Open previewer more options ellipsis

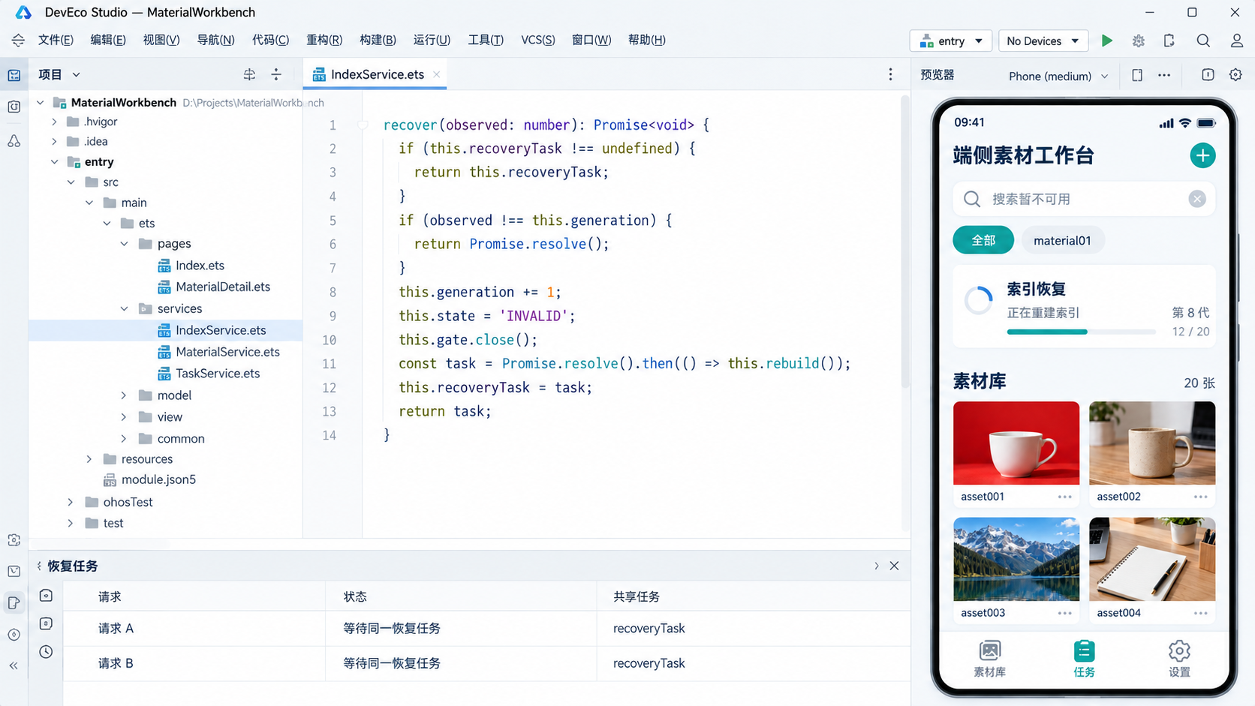[x=1164, y=75]
